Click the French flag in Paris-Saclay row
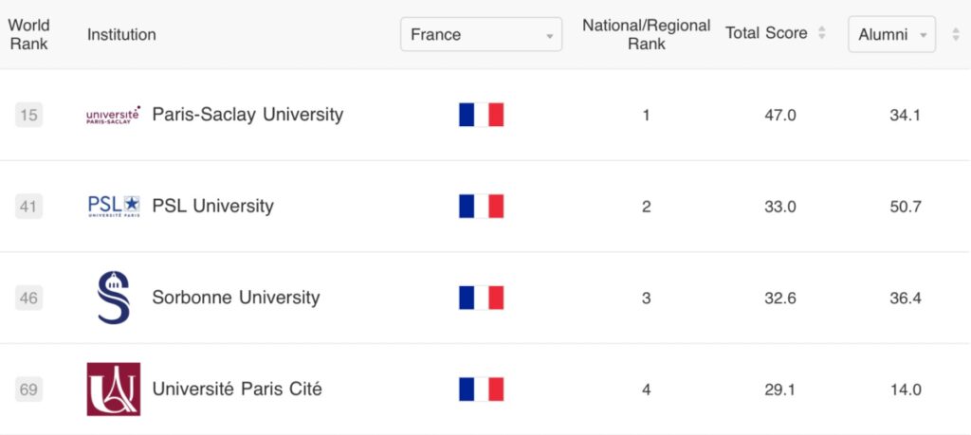 [x=481, y=115]
